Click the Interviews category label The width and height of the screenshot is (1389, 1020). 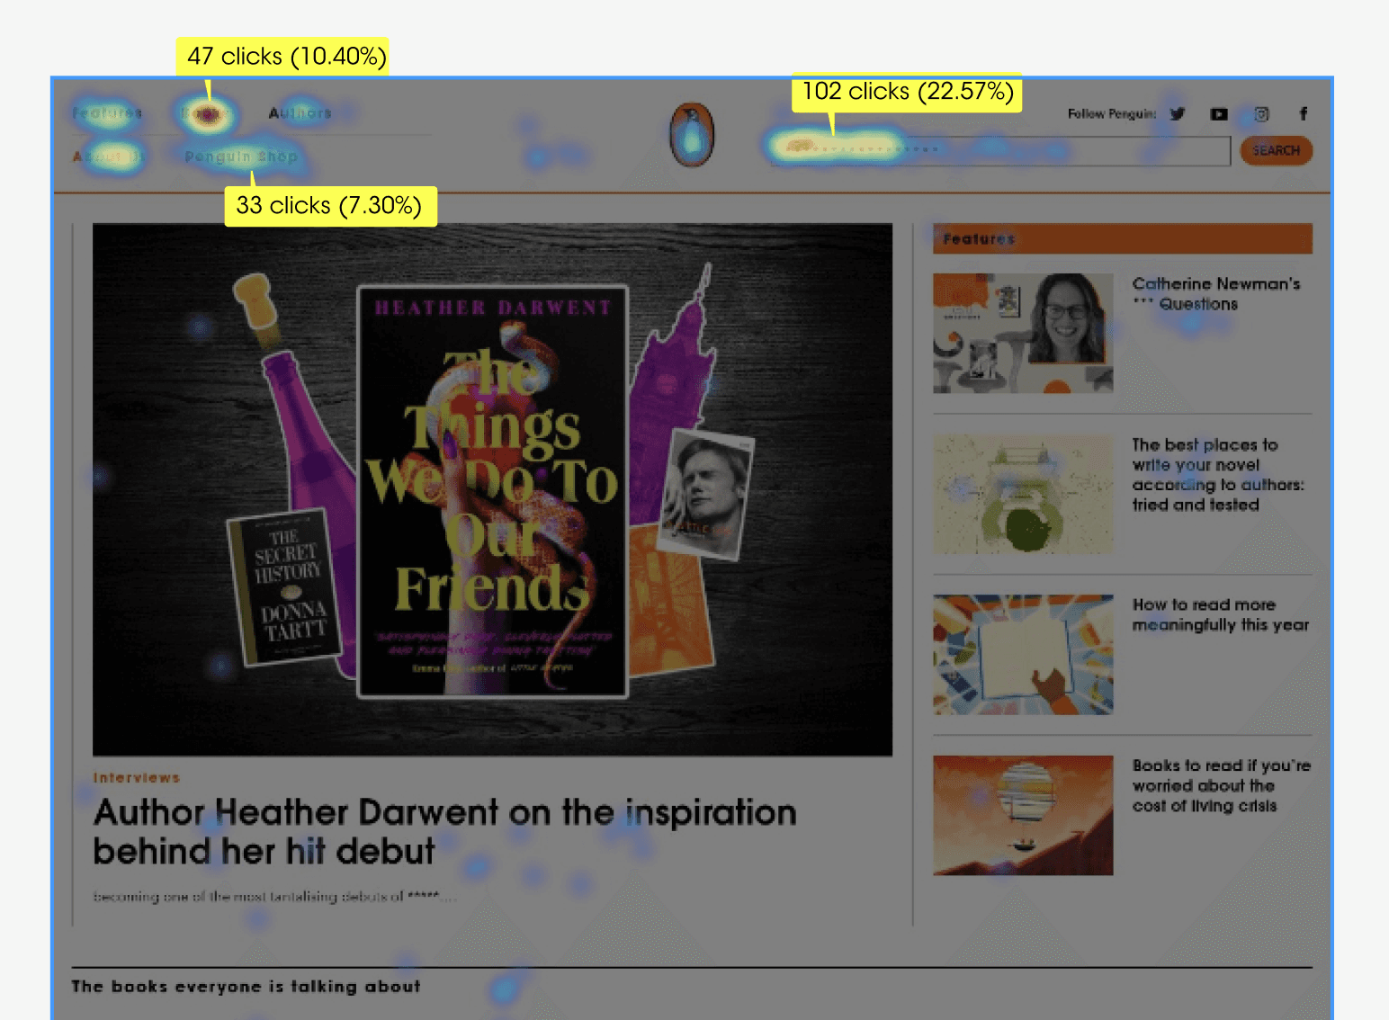click(137, 778)
